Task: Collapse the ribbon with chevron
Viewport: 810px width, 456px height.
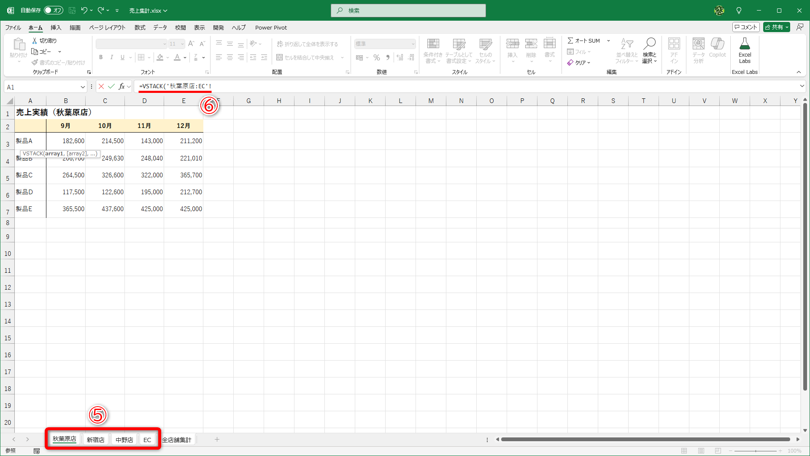Action: tap(799, 72)
